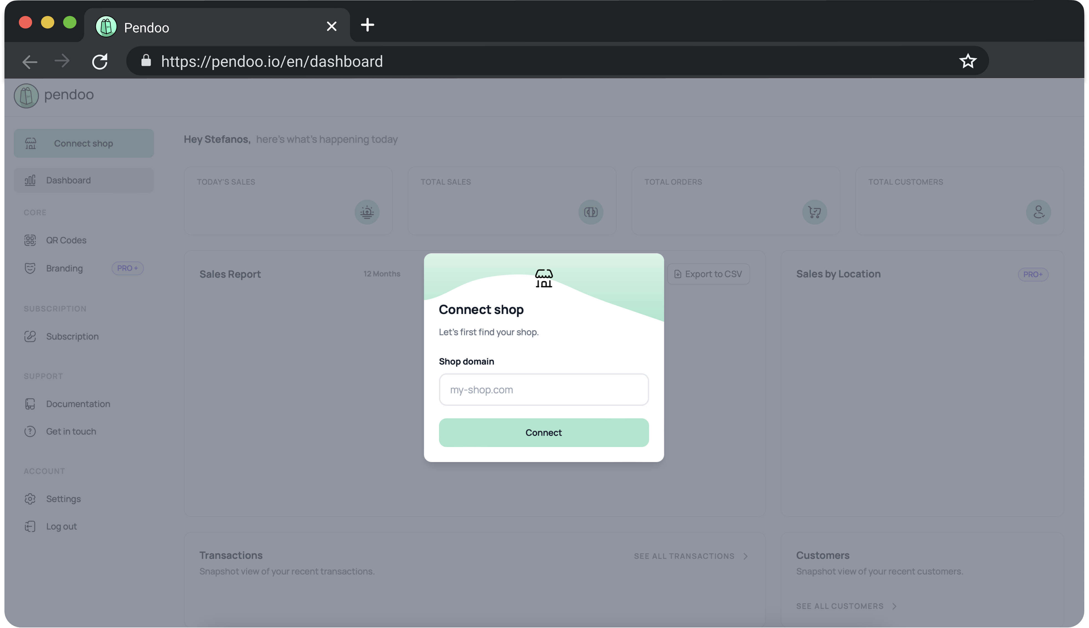Click the shop icon atop the Connect shop dialog
This screenshot has width=1089, height=628.
544,278
